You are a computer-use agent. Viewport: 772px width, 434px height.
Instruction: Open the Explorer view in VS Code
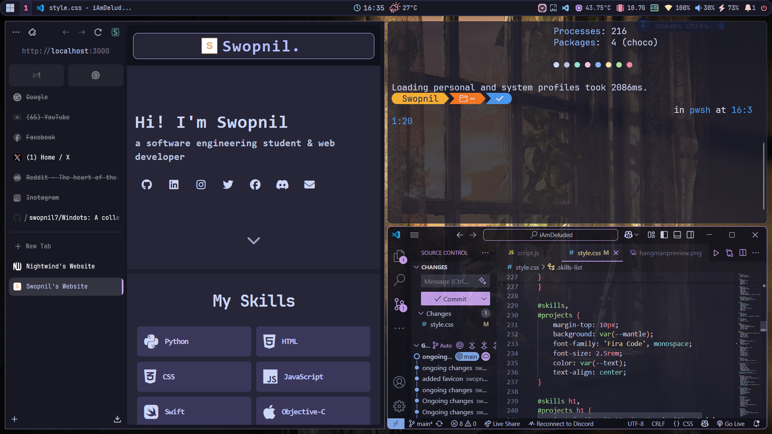(x=399, y=256)
